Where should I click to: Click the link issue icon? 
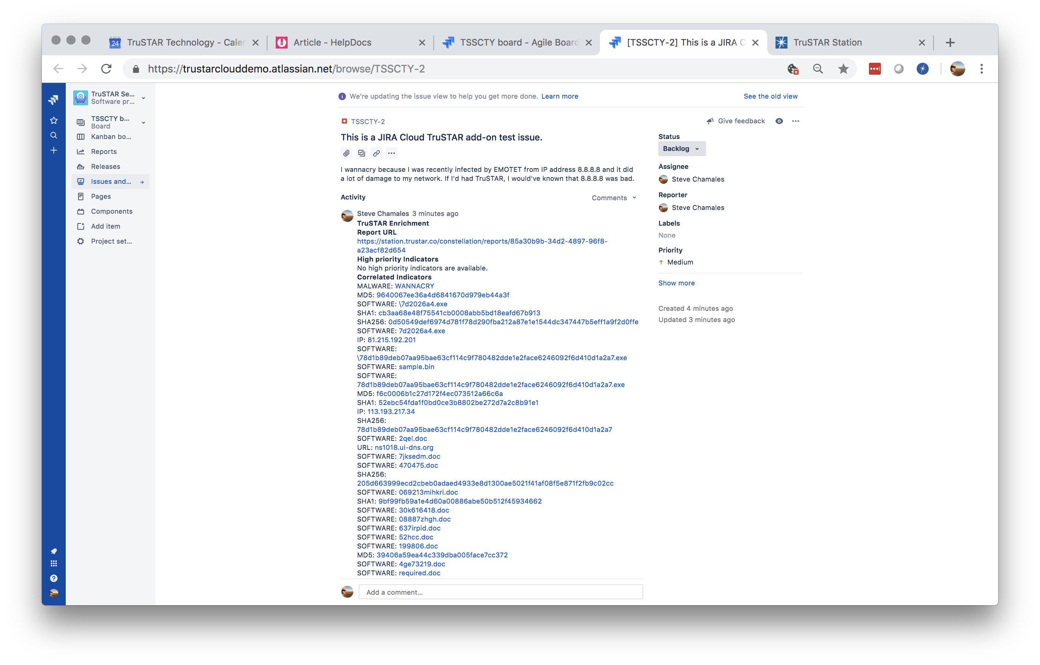[377, 153]
